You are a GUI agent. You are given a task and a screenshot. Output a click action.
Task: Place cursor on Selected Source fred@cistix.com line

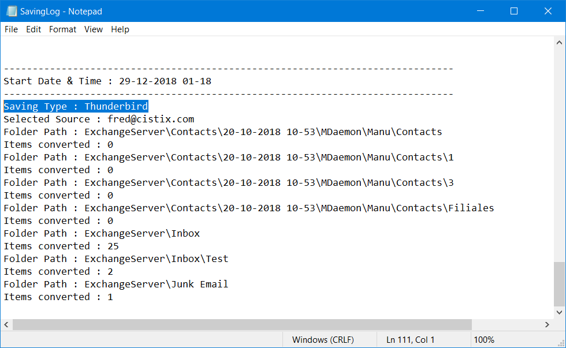(x=99, y=119)
